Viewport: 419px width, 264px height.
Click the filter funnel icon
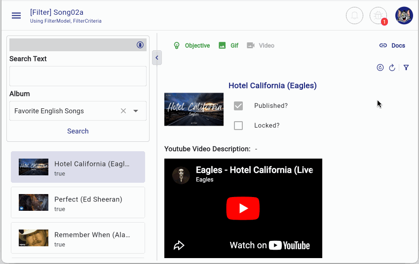tap(406, 67)
